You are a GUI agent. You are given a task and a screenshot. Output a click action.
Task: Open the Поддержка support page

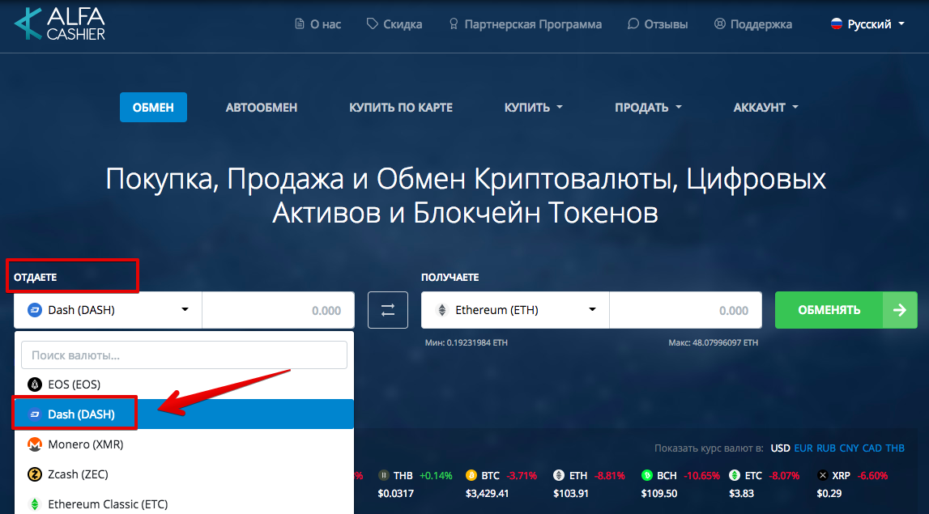(x=753, y=24)
